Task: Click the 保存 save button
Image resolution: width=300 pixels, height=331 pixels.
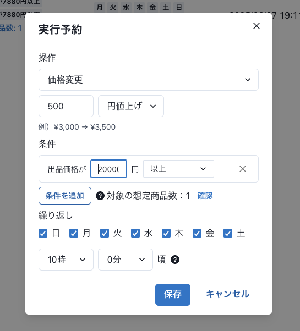Action: [173, 295]
